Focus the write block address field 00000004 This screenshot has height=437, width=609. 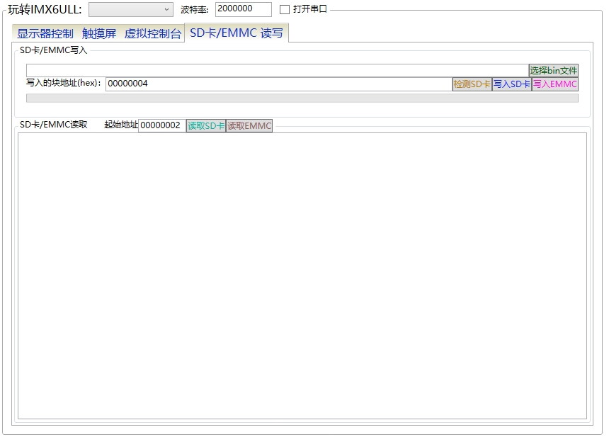point(279,84)
